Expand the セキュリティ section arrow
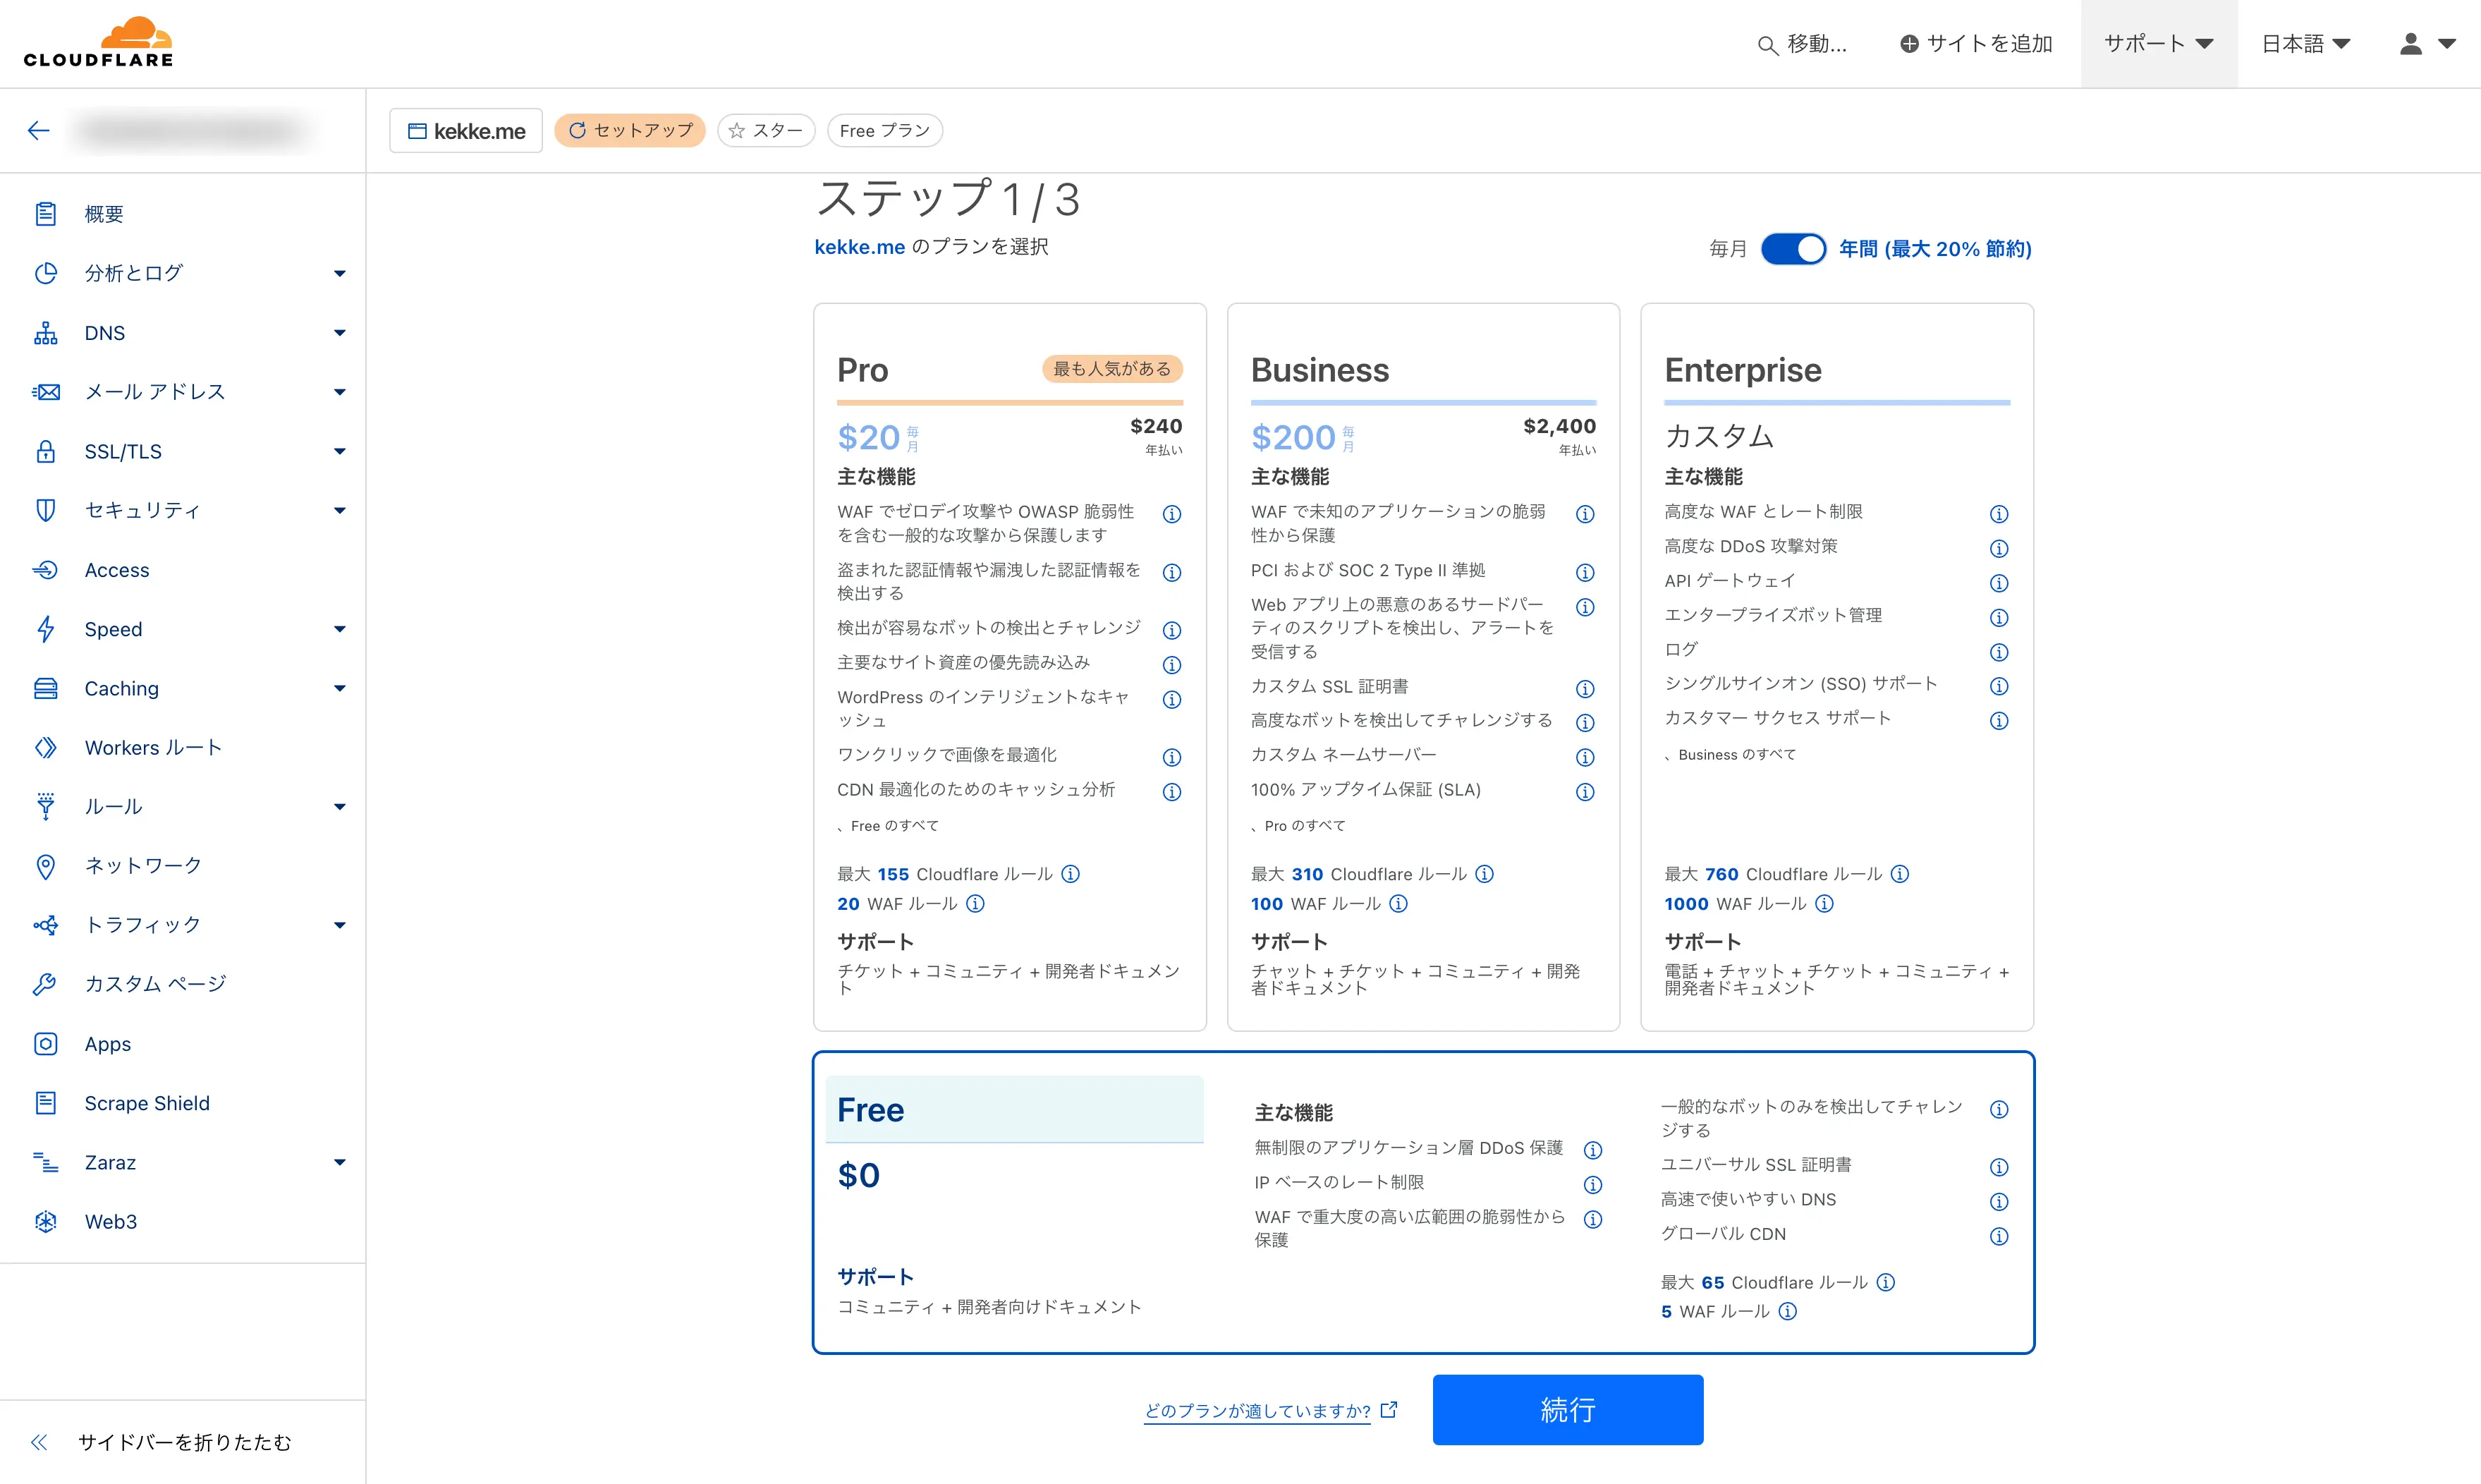The height and width of the screenshot is (1484, 2481). pyautogui.click(x=340, y=510)
